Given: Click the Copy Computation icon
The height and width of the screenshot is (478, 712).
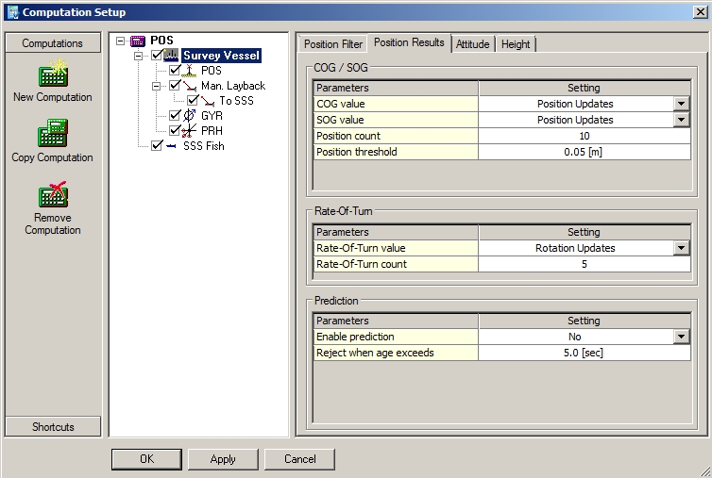Looking at the screenshot, I should click(x=52, y=135).
